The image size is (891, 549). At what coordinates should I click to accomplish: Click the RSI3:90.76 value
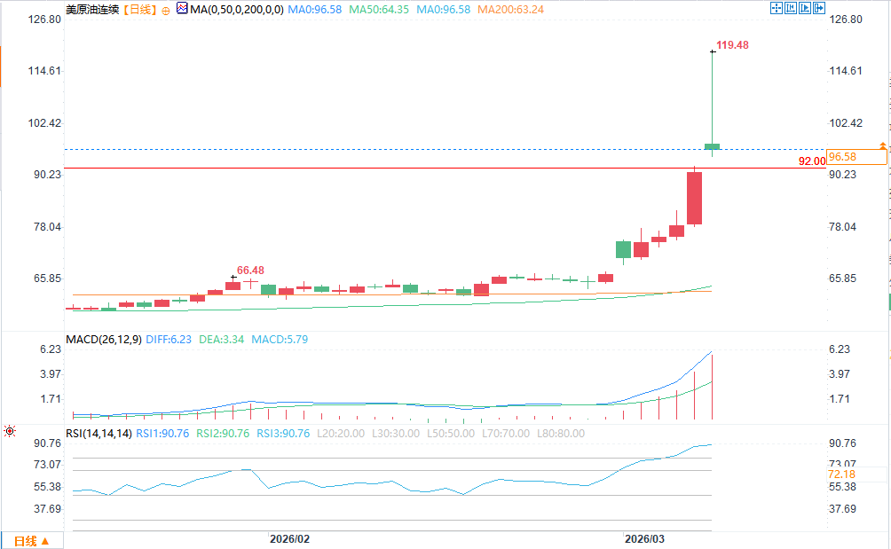(x=283, y=434)
